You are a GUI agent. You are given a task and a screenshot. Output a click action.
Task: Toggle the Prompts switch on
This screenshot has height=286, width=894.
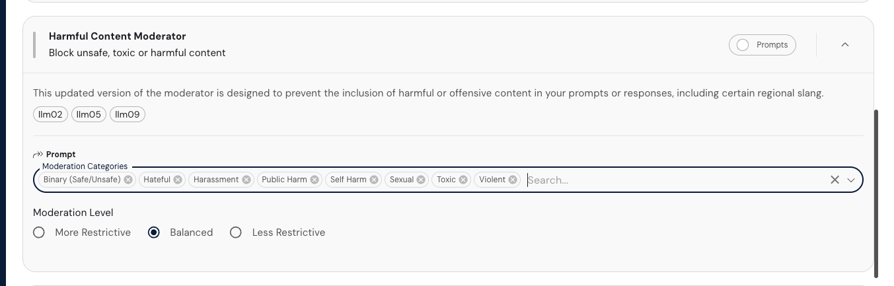pos(743,45)
